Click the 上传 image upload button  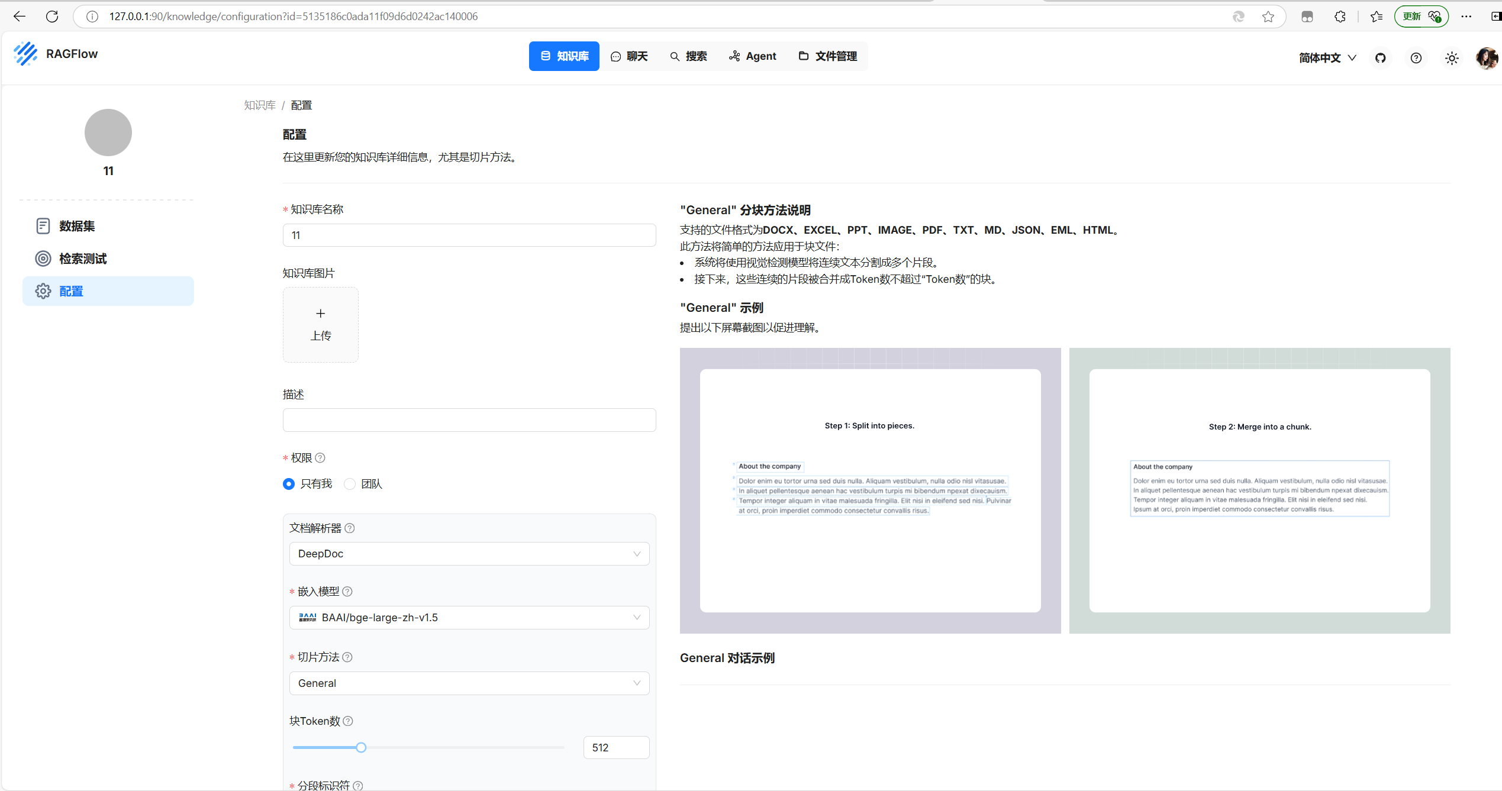[321, 325]
